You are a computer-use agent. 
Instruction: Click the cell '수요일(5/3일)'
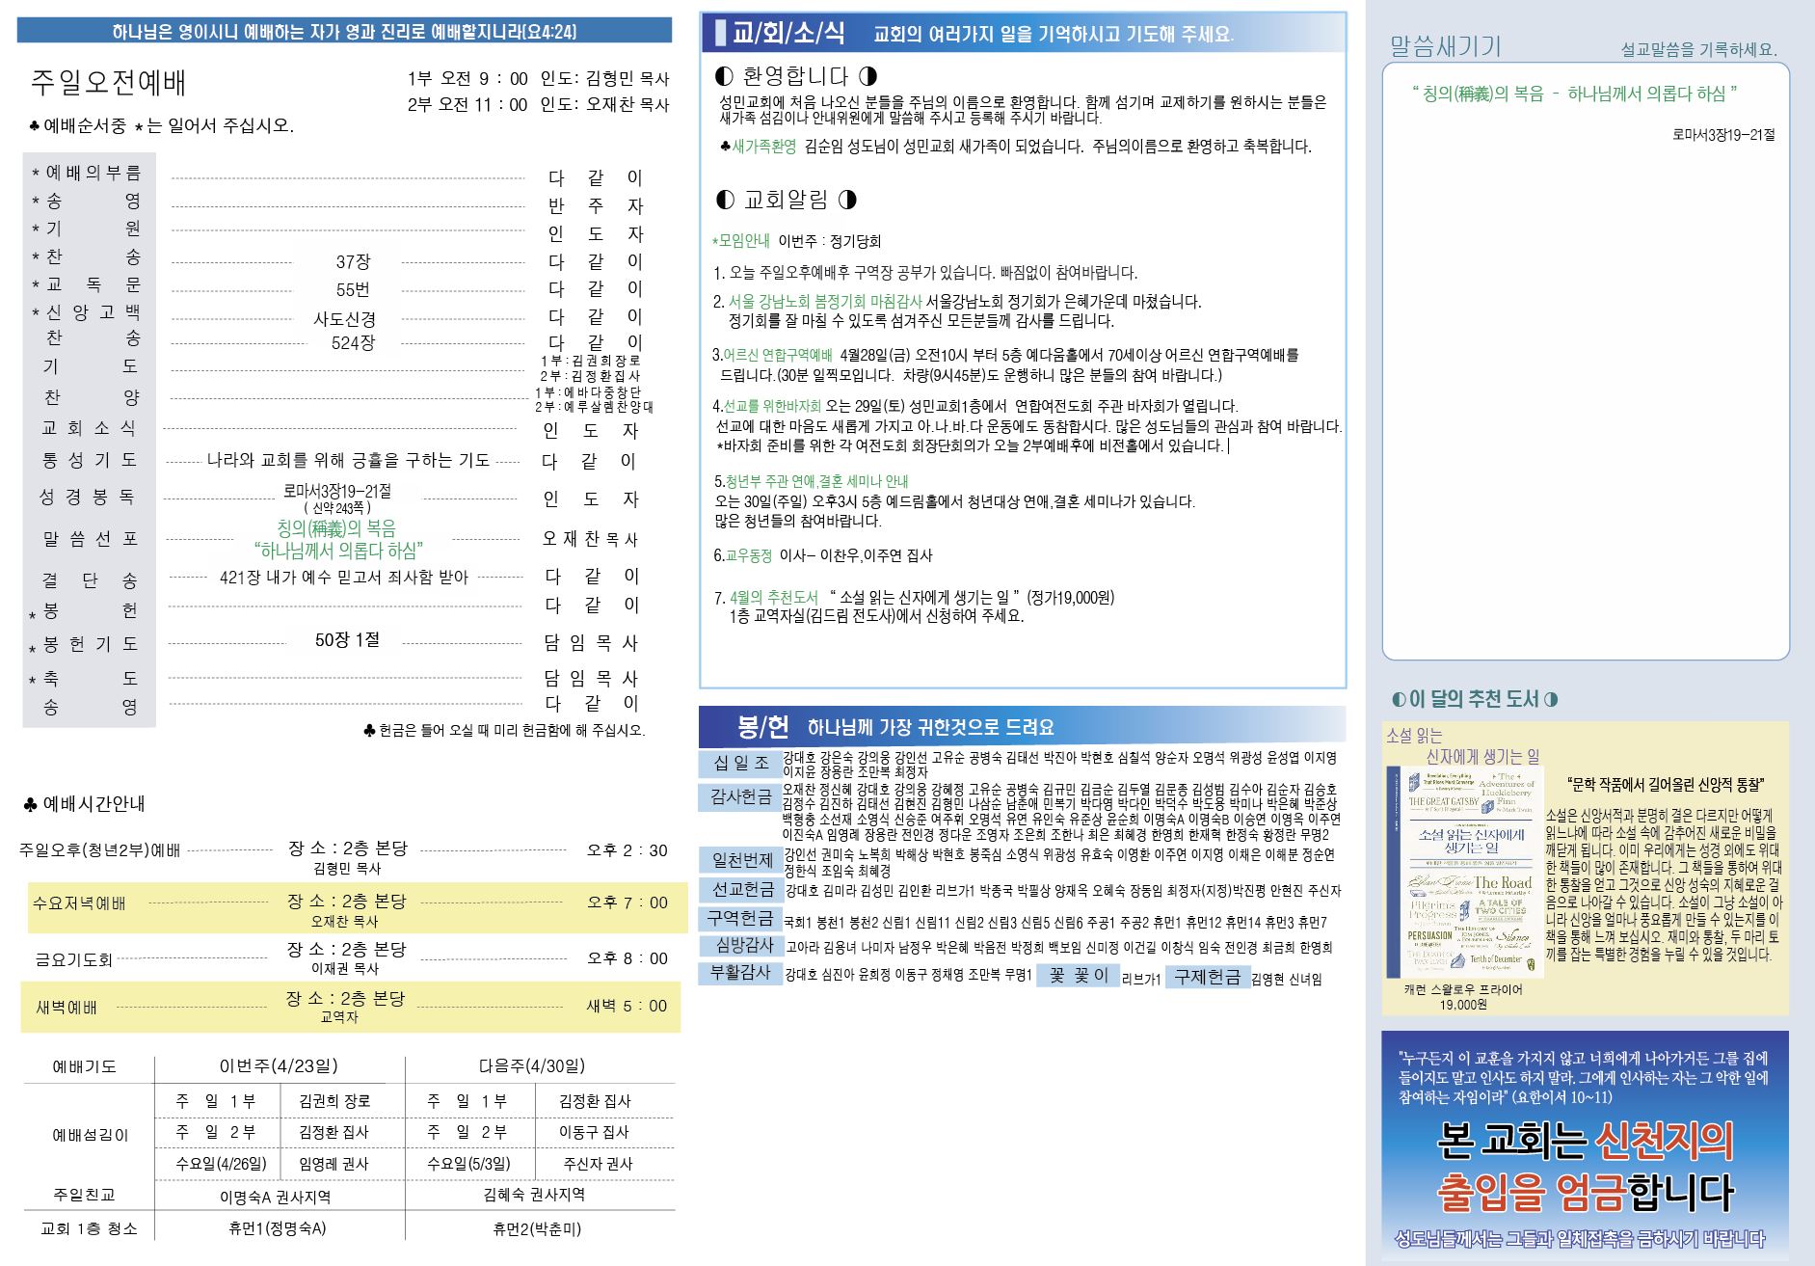(469, 1164)
